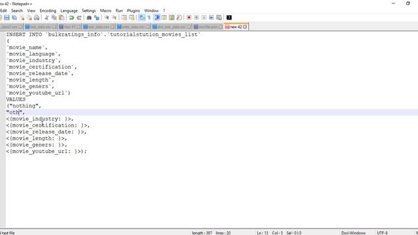Click the Copy toolbar icon
The height and width of the screenshot is (235, 418).
click(54, 18)
